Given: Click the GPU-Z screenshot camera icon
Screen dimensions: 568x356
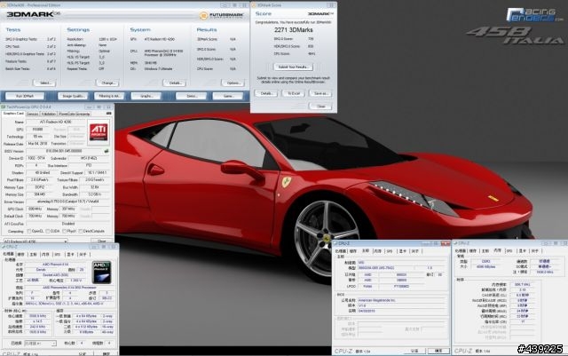Looking at the screenshot, I should (x=108, y=114).
